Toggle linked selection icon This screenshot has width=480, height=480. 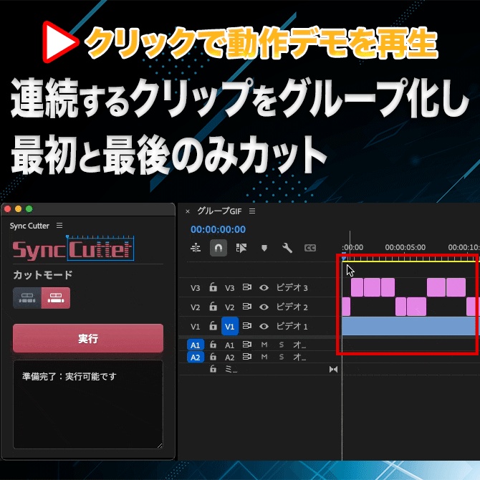[241, 248]
